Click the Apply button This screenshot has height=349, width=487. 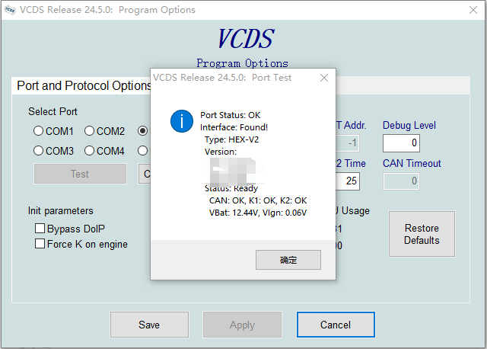(242, 325)
